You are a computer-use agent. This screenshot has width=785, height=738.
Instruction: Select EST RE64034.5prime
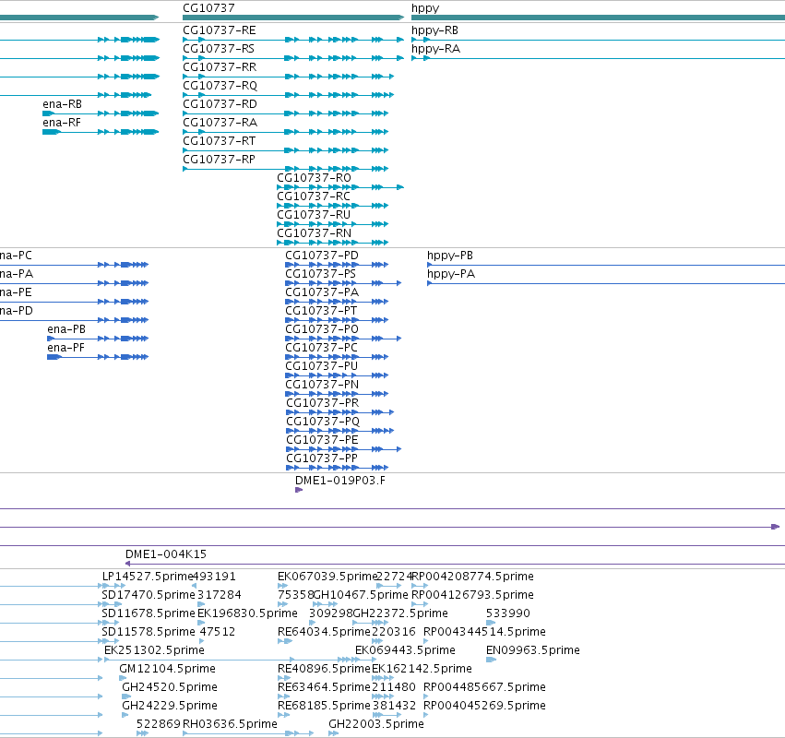[324, 632]
